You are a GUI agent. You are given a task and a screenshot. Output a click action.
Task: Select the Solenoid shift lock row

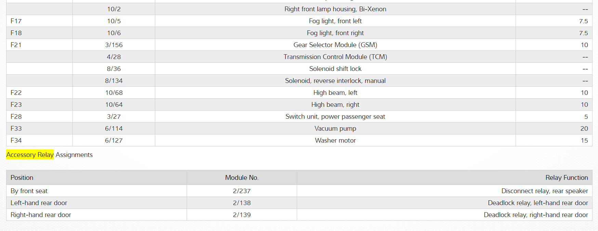click(335, 69)
